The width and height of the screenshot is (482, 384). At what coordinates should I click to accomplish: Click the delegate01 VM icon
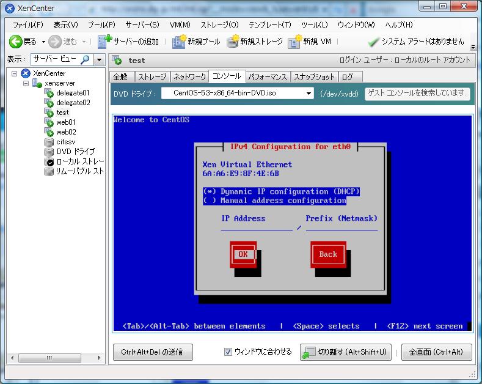tap(49, 93)
